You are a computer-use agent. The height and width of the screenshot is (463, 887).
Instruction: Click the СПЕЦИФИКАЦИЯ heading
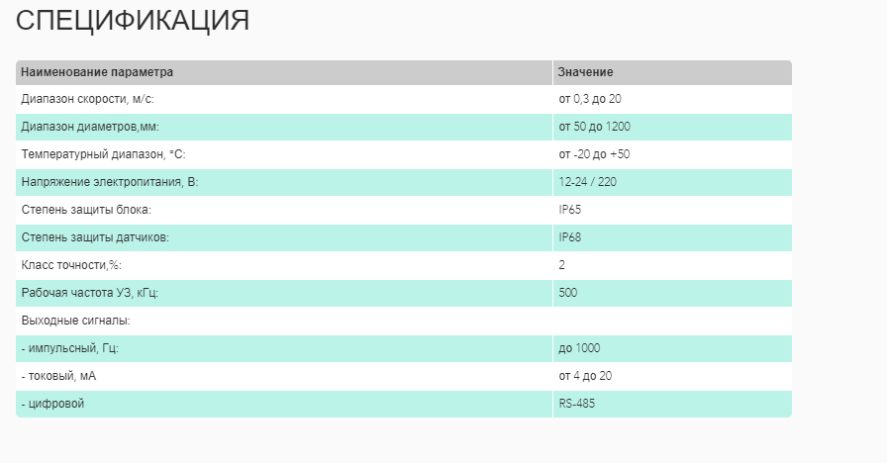(133, 21)
